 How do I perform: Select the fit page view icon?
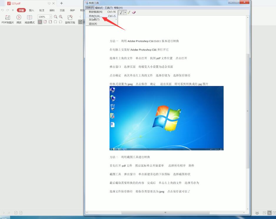pyautogui.click(x=50, y=22)
